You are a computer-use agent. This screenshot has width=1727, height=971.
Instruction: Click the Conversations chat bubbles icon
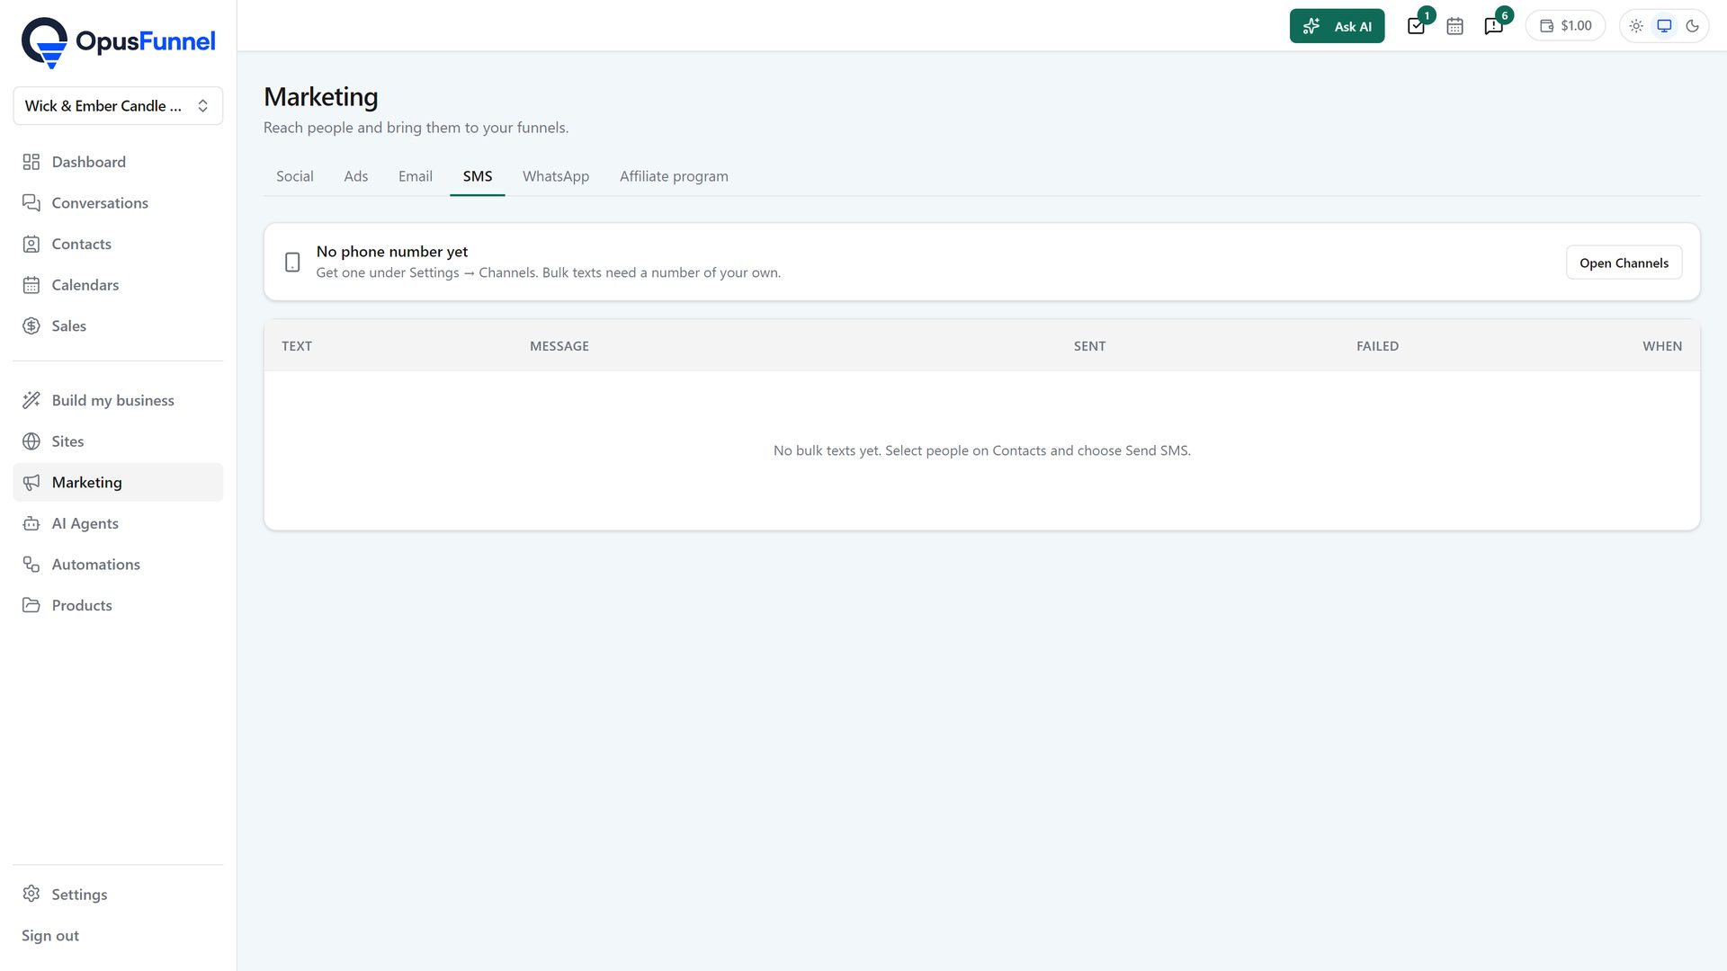pos(31,203)
